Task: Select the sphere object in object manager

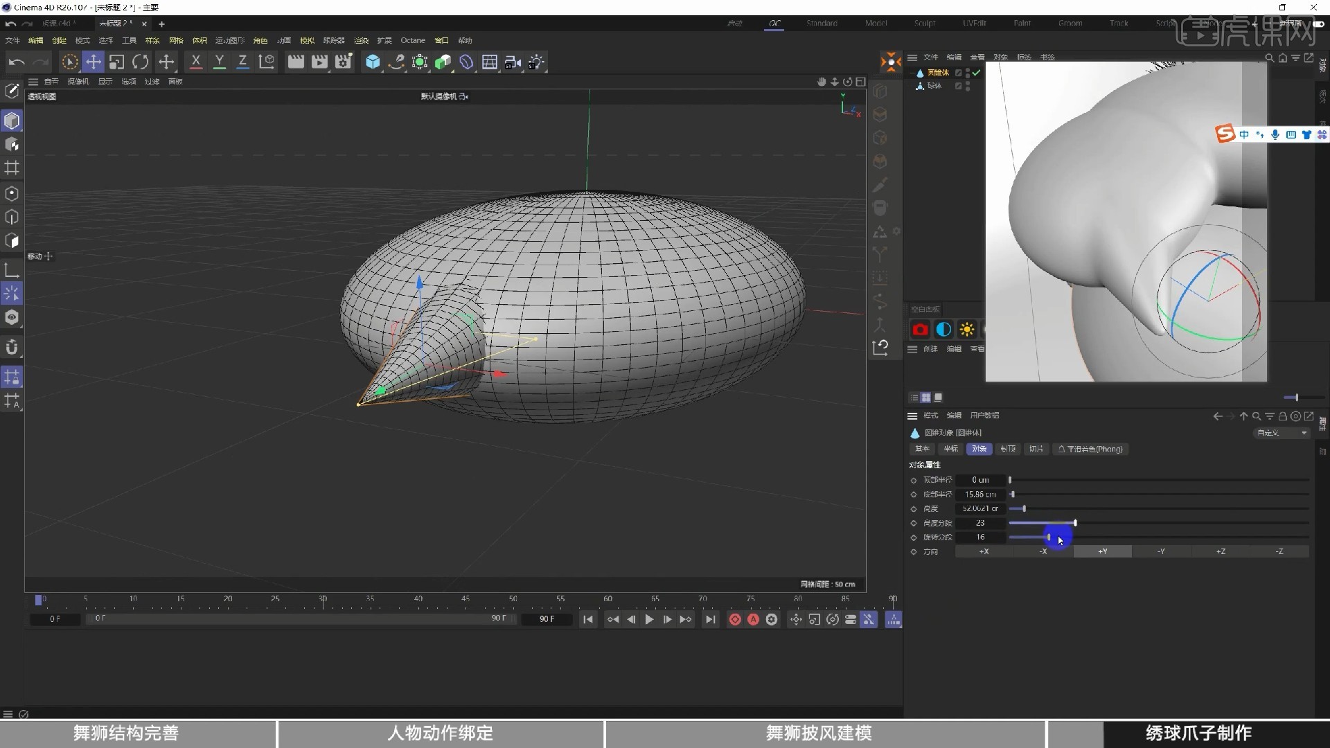Action: (x=934, y=87)
